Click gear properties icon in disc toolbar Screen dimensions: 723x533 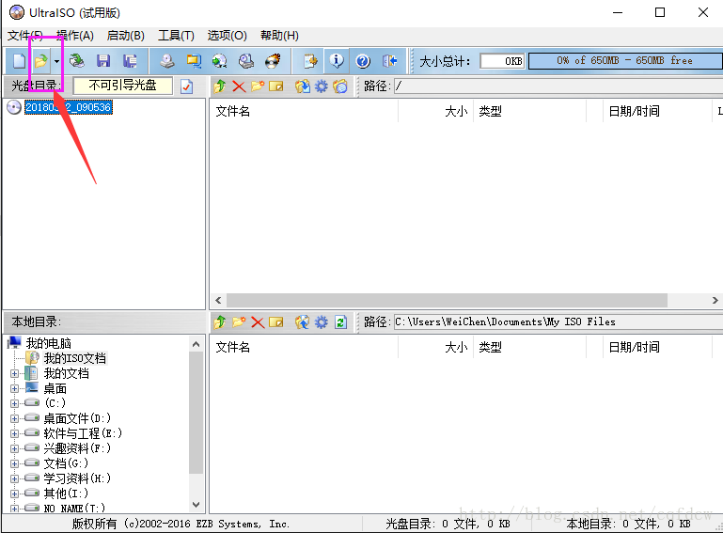(321, 86)
